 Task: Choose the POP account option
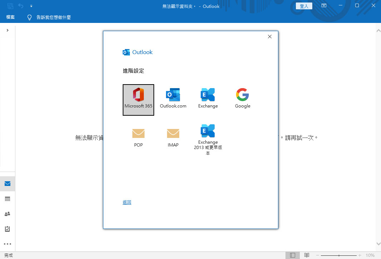[138, 138]
